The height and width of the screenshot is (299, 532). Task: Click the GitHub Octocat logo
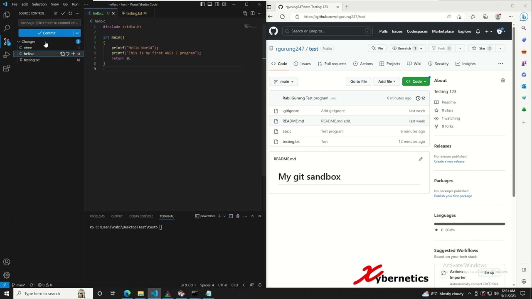click(x=273, y=31)
